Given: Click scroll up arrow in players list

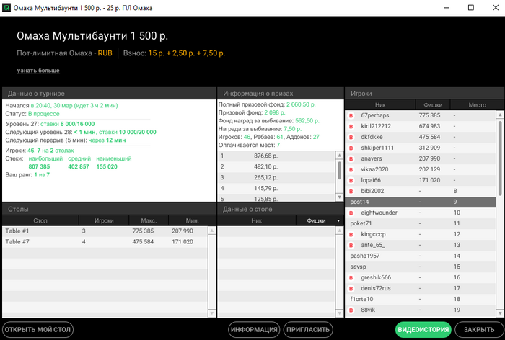Looking at the screenshot, I should (500, 115).
